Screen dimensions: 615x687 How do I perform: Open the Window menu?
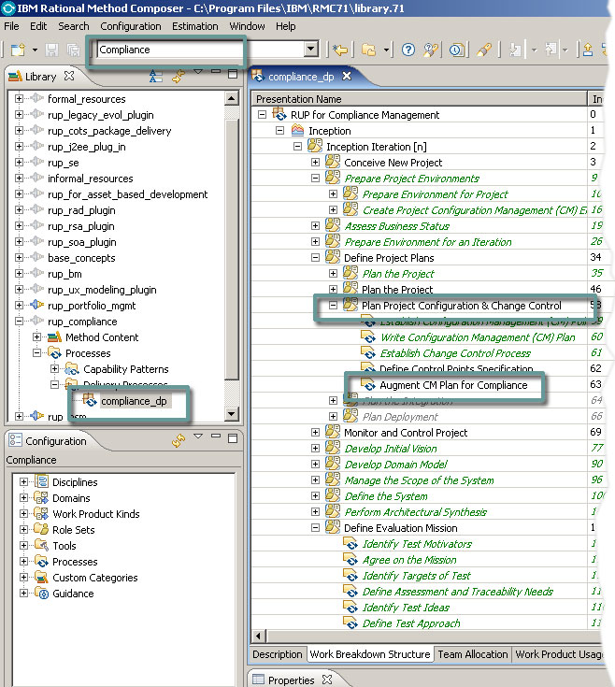coord(247,26)
